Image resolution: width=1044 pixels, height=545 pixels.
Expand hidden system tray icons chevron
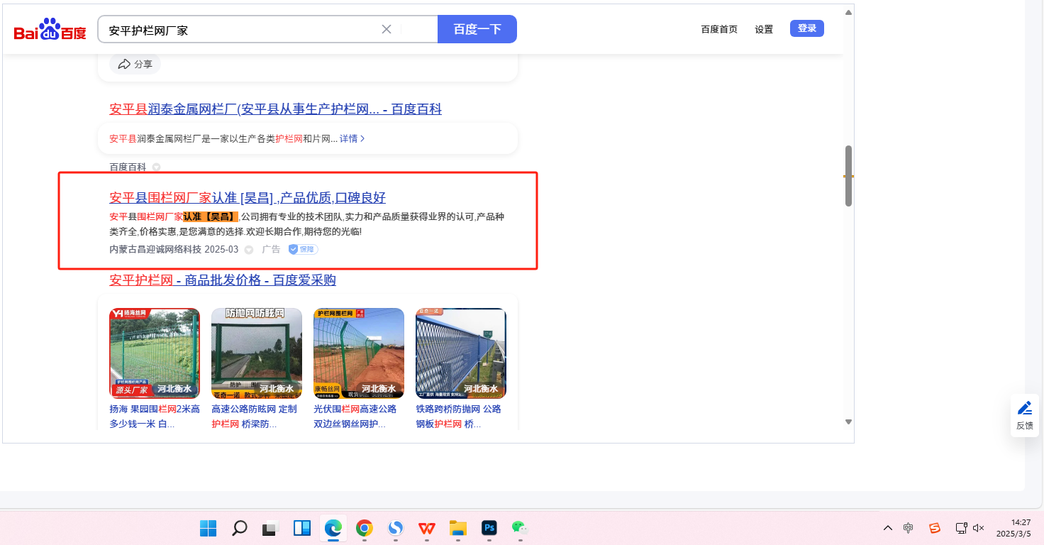(x=887, y=528)
